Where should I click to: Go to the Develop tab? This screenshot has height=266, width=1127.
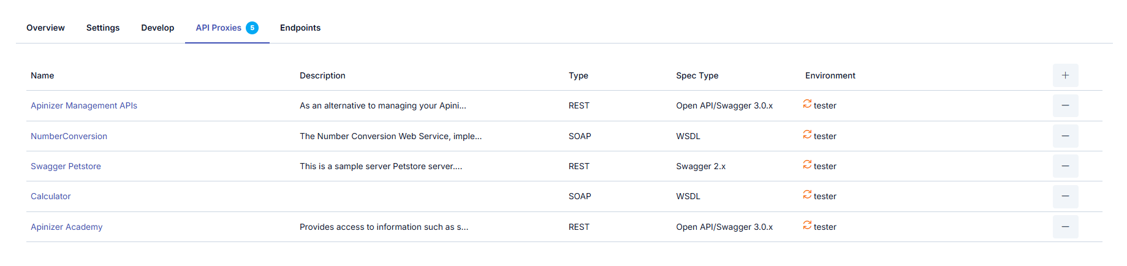coord(157,28)
